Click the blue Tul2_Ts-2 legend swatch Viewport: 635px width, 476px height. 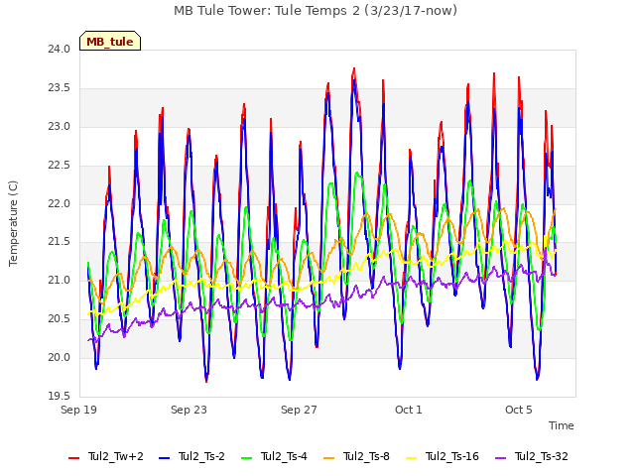pos(165,458)
